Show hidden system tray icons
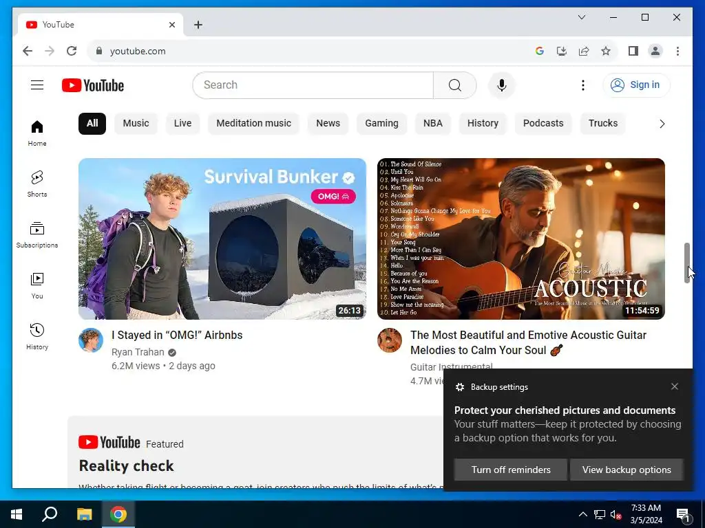Viewport: 705px width, 528px height. pos(582,514)
